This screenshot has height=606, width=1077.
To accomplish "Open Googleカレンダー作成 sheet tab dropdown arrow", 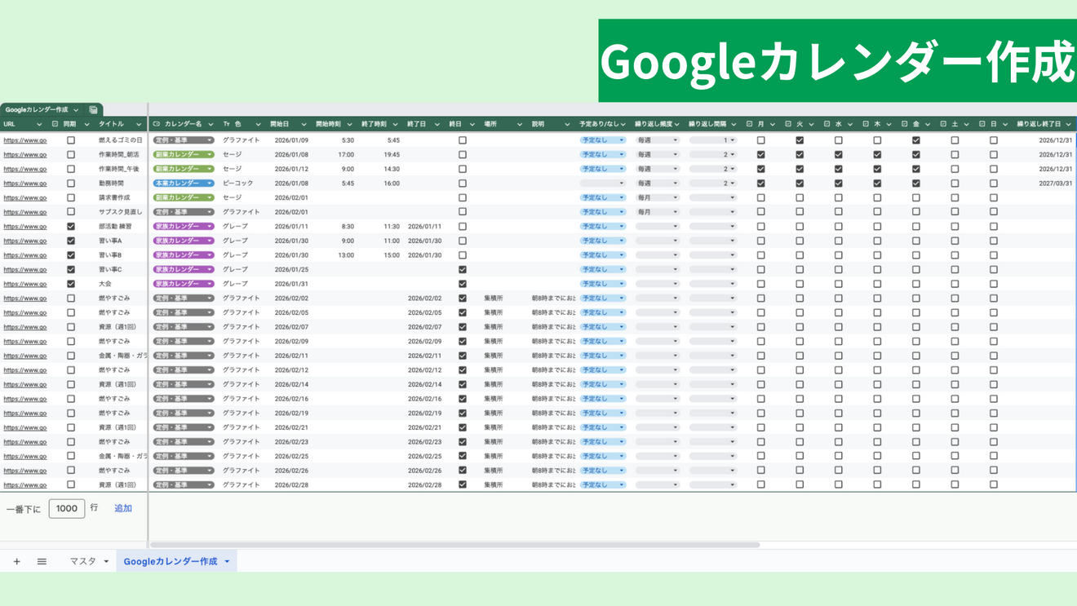I will tap(227, 562).
